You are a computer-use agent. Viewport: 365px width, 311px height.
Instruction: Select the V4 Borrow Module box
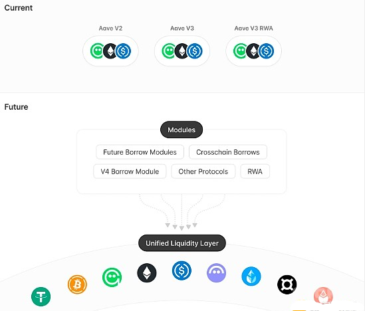click(x=130, y=171)
